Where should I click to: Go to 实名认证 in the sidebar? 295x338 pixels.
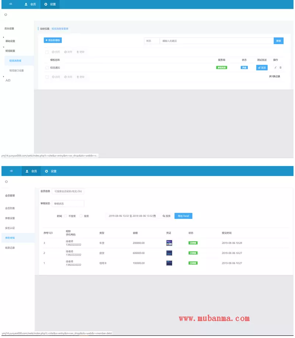(10, 228)
